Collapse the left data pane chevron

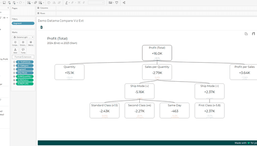8,8
